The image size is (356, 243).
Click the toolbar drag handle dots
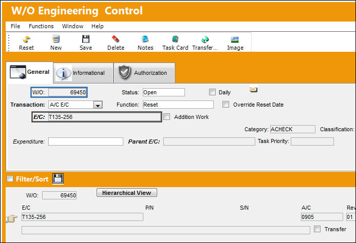pos(9,43)
